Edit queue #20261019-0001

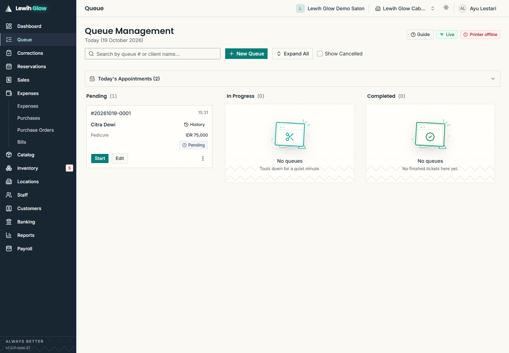tap(120, 158)
